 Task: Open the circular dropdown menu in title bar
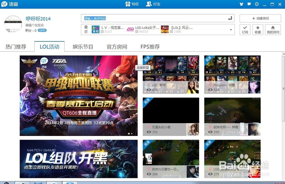(256, 4)
